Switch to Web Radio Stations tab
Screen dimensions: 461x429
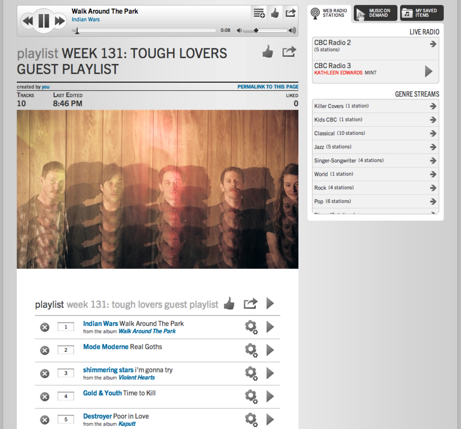pyautogui.click(x=329, y=13)
